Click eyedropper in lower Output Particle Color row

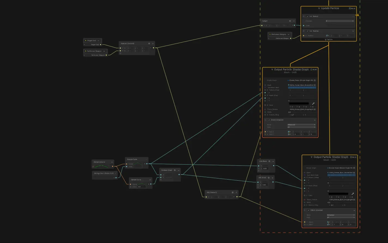click(x=353, y=194)
